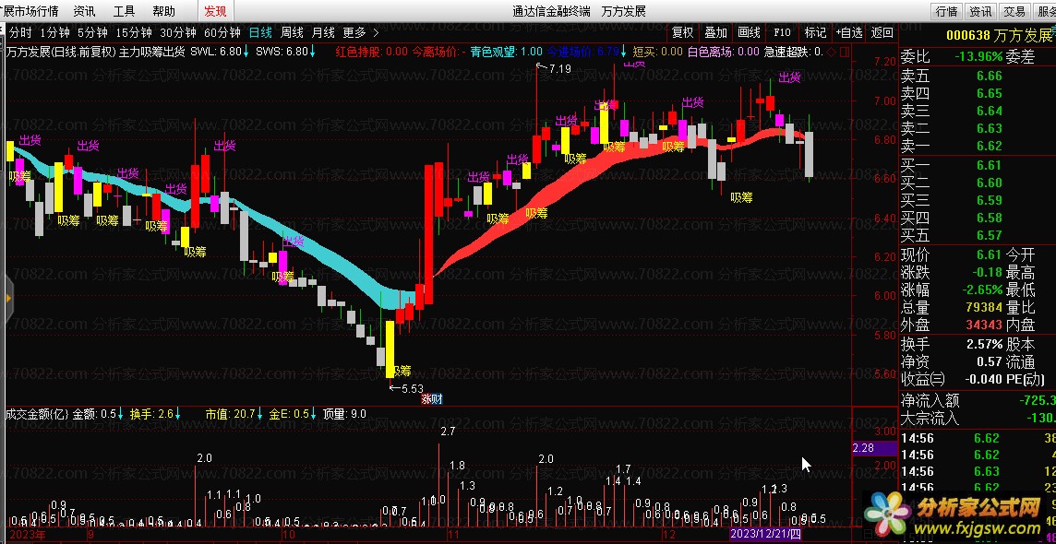Open the 画线 drawing tools
1056x544 pixels.
(749, 32)
